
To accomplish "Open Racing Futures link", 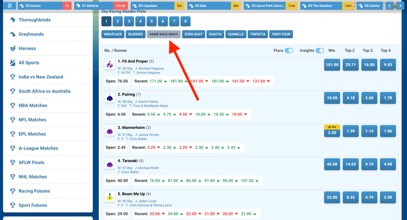I will tap(34, 191).
